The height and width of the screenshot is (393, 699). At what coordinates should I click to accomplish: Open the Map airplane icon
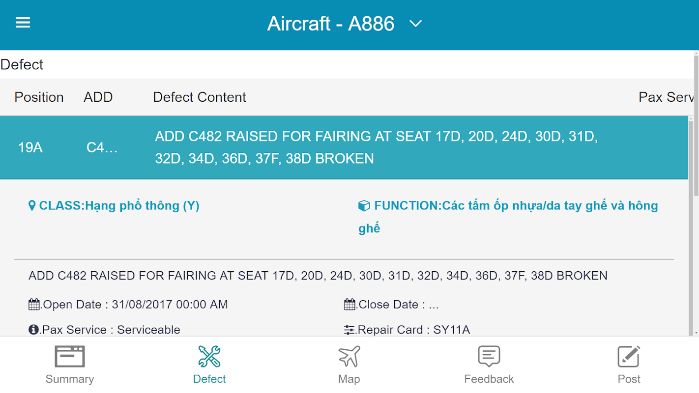[349, 357]
